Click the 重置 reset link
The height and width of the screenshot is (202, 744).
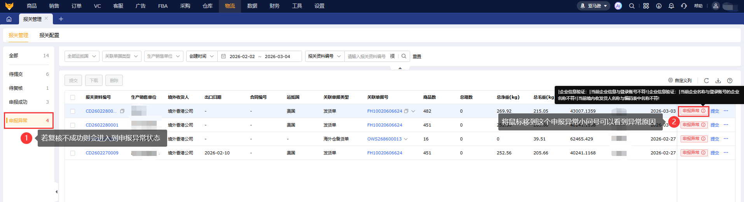417,56
